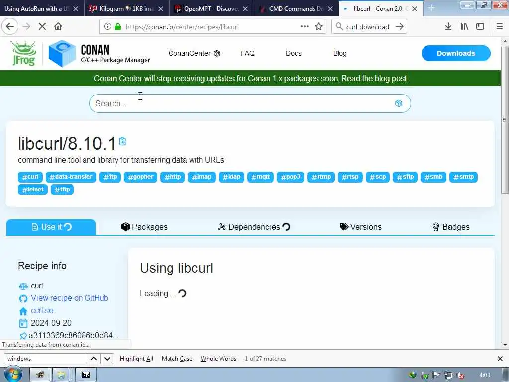Click the package search icon in Conan search bar
The width and height of the screenshot is (509, 382).
399,103
